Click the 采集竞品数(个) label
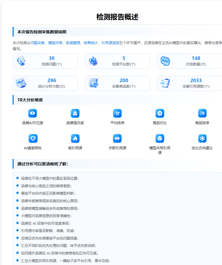Screen dimensions: 222x265 click(x=124, y=86)
